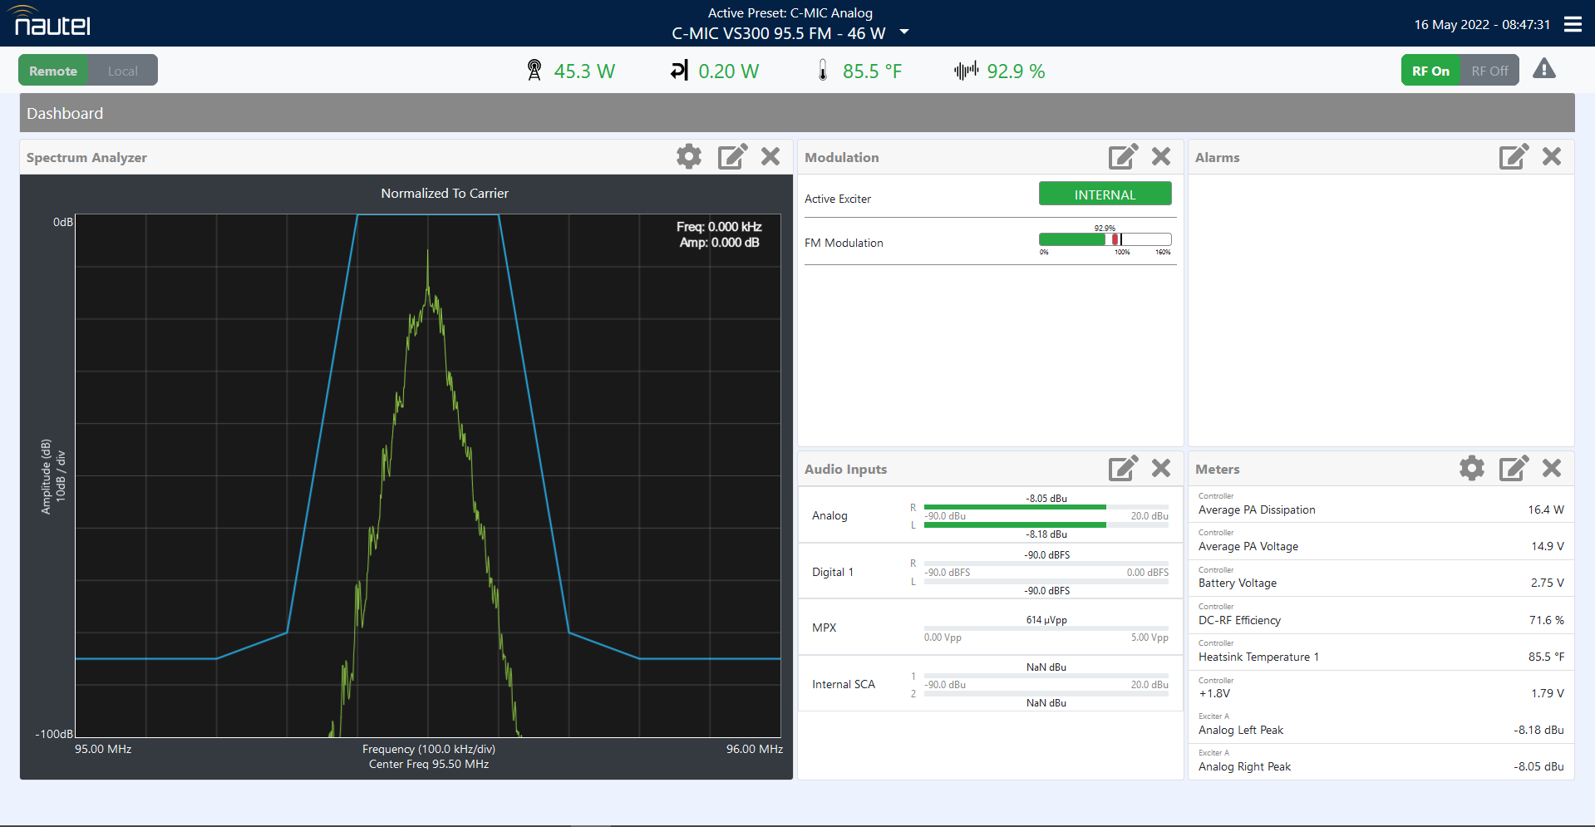Expand the active preset dropdown arrow

click(x=904, y=32)
